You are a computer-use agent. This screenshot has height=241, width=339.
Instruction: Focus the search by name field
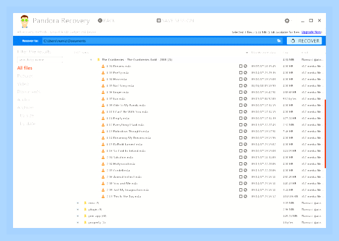pyautogui.click(x=40, y=60)
